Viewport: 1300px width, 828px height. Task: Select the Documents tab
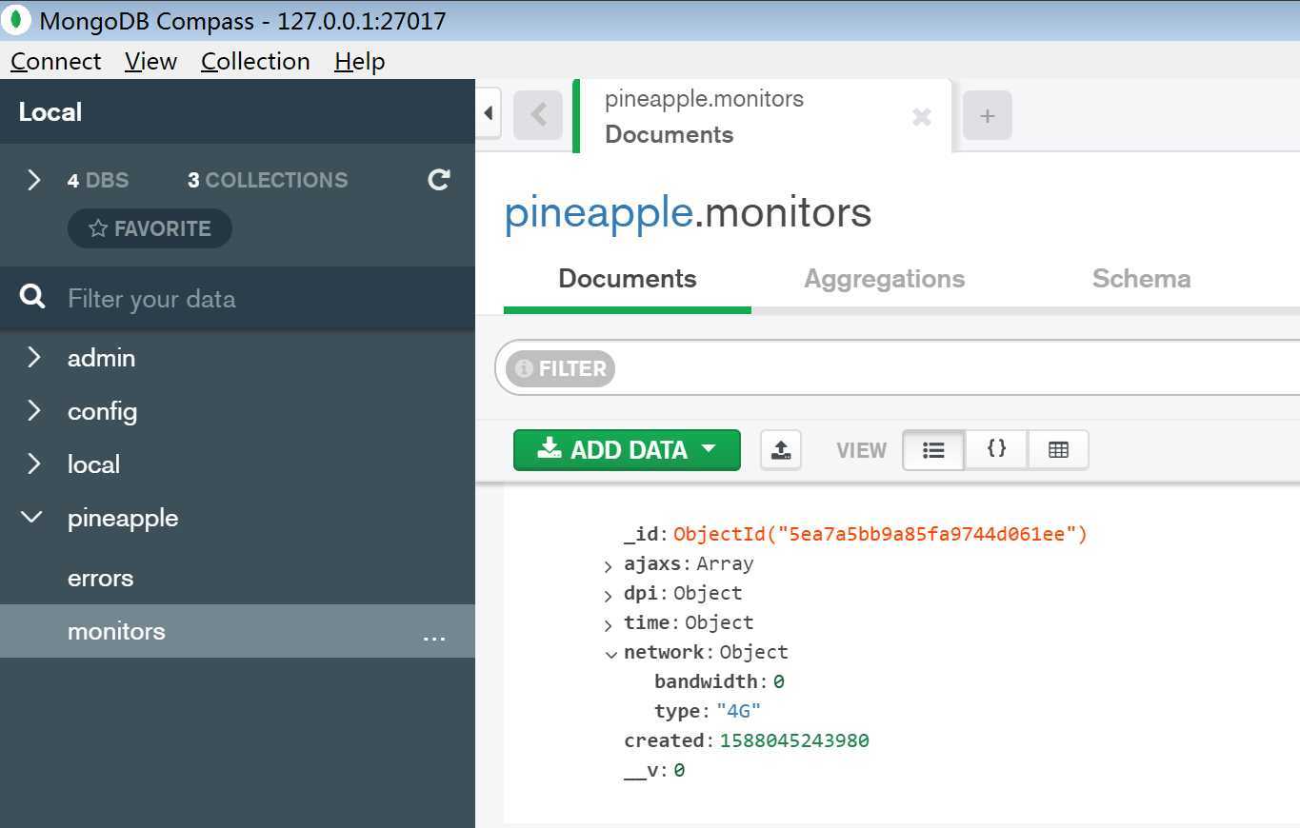pos(628,279)
